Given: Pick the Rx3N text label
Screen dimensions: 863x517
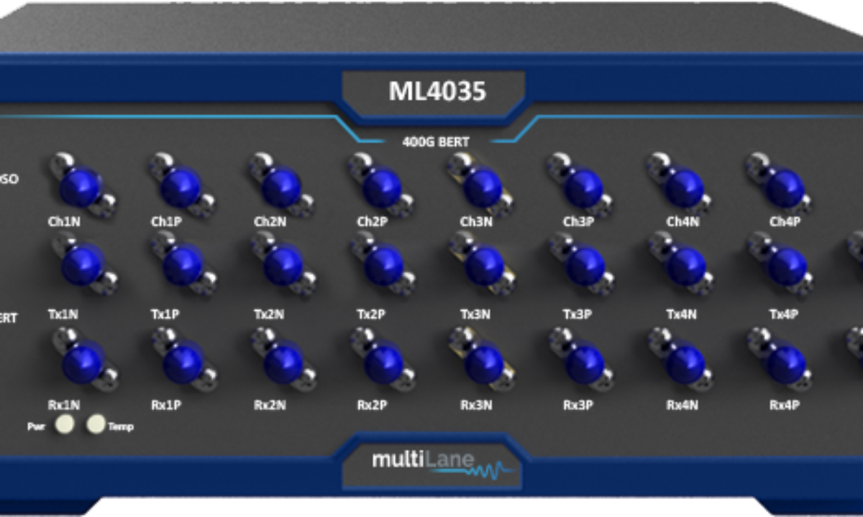Looking at the screenshot, I should point(476,405).
